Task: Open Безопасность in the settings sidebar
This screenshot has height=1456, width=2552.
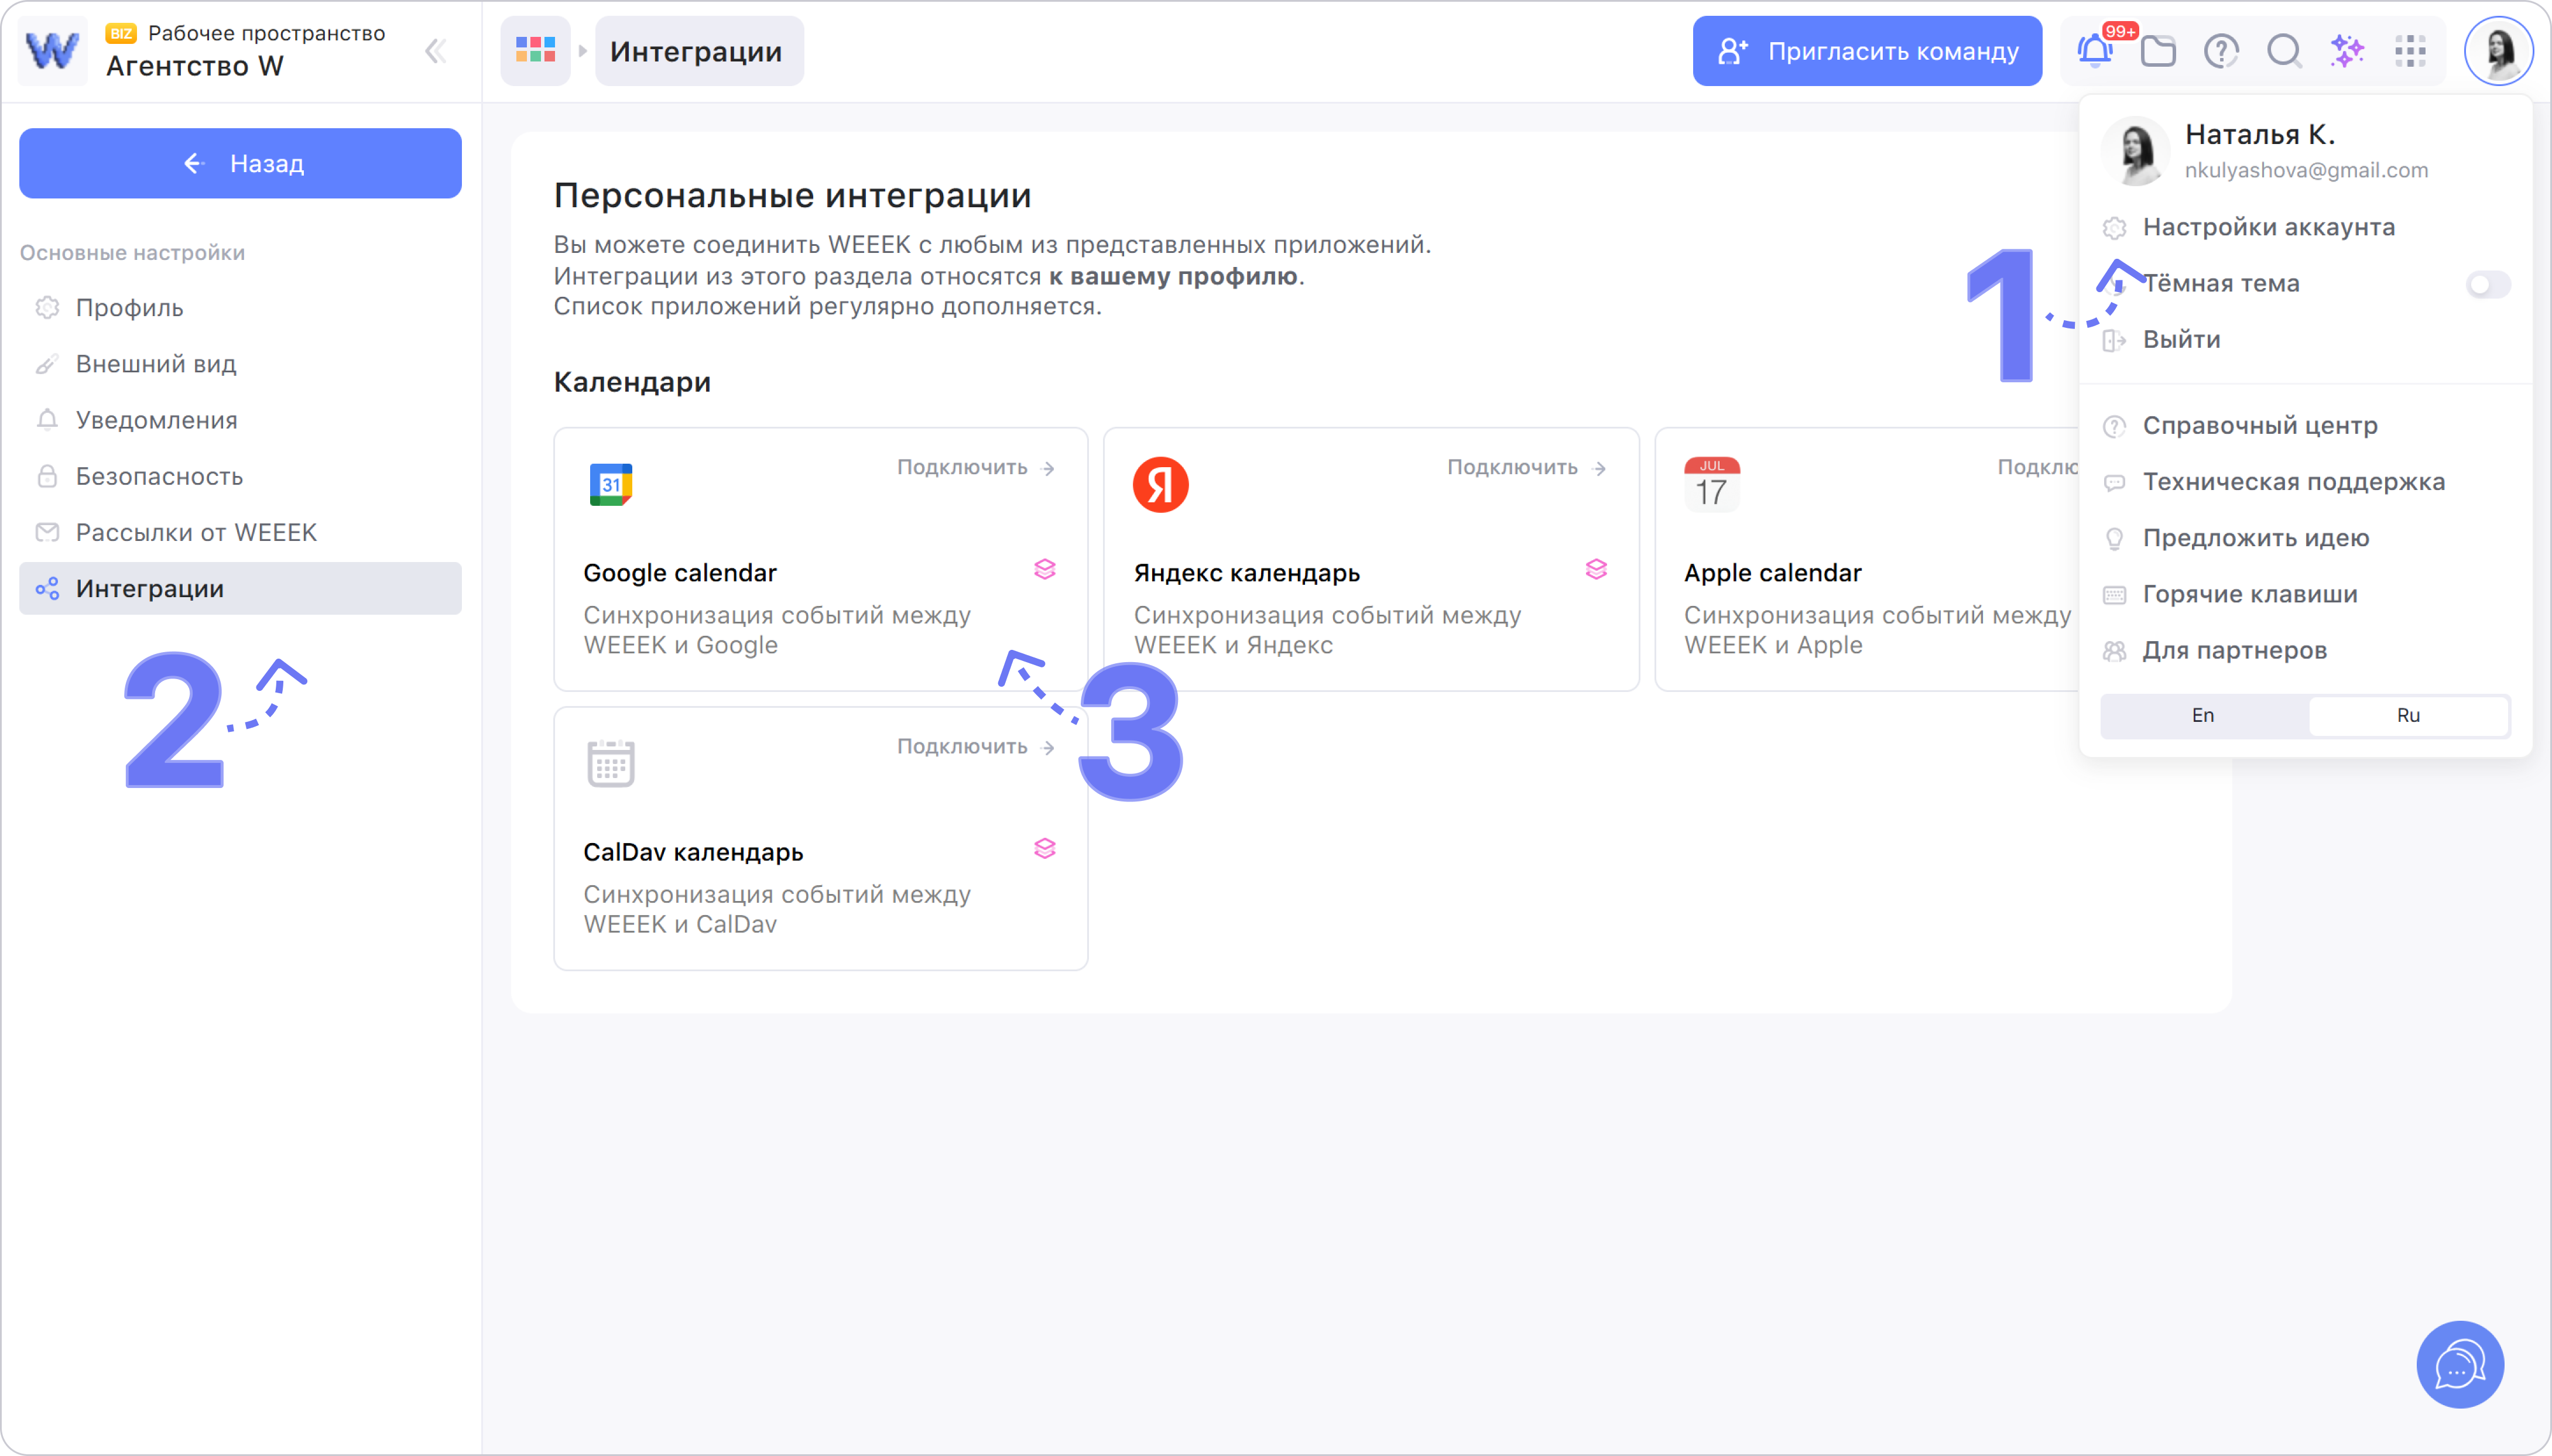Action: click(x=159, y=476)
